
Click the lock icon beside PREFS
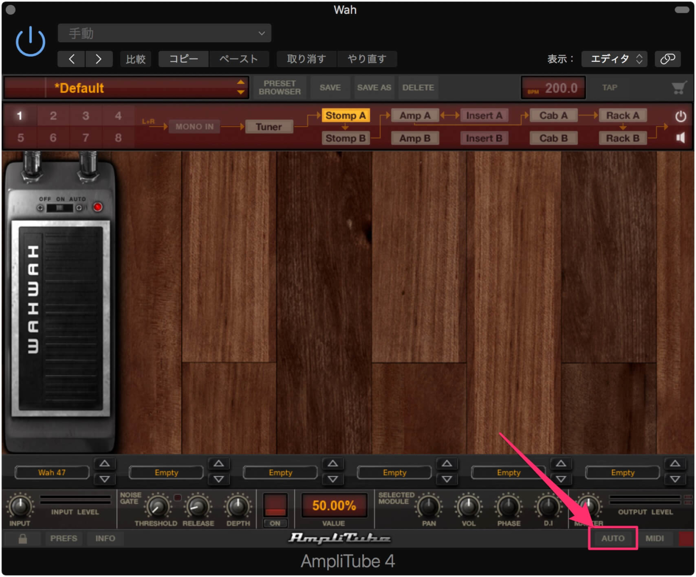[x=22, y=538]
